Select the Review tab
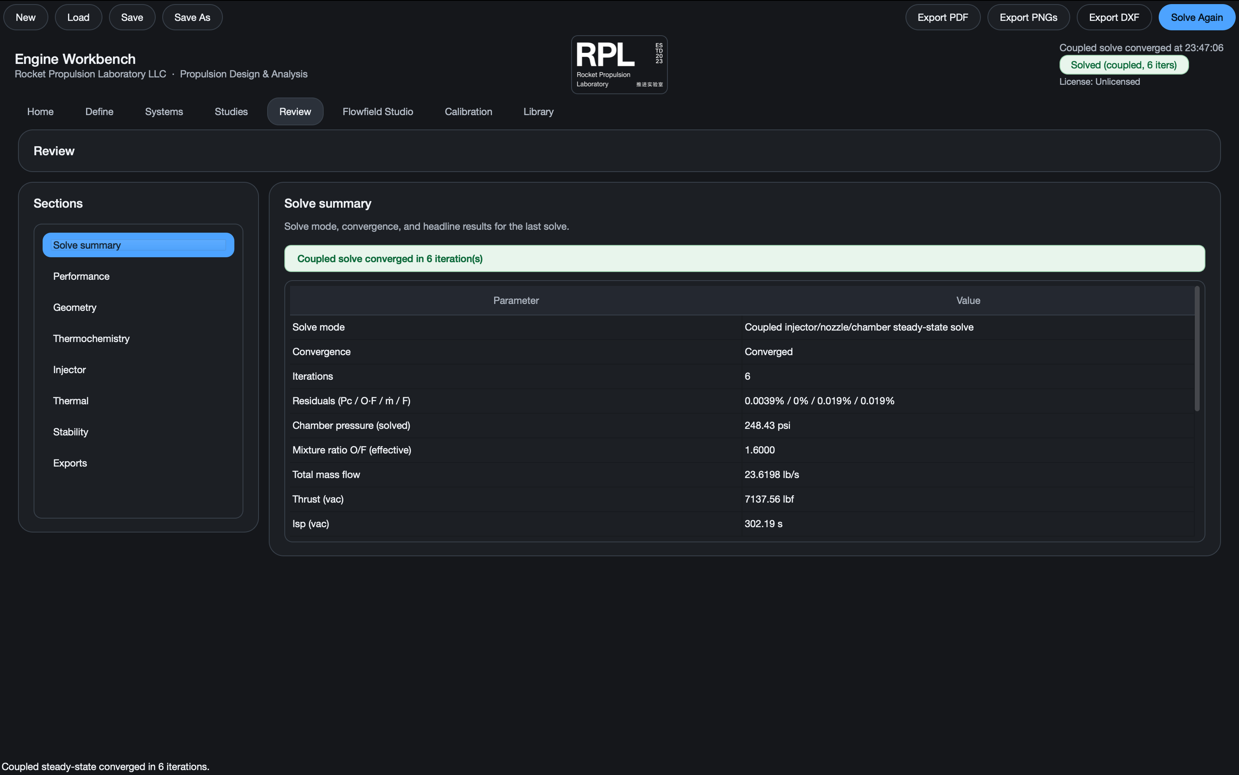Screen dimensions: 1239x775 click(x=295, y=112)
